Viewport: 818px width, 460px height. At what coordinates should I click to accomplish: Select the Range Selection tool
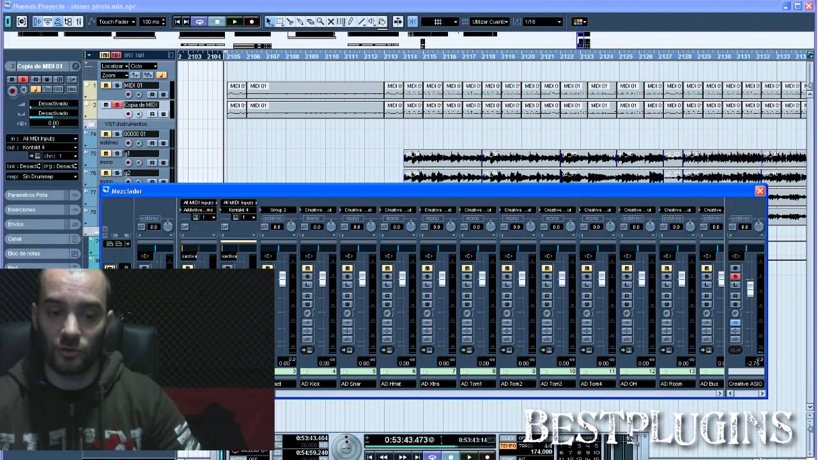279,22
